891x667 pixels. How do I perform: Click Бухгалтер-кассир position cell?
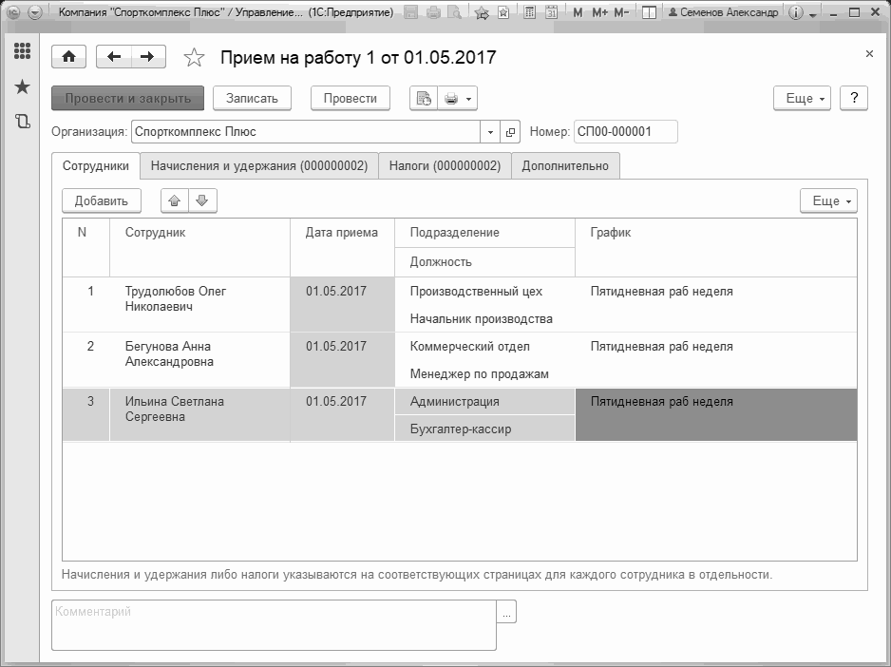(x=484, y=429)
